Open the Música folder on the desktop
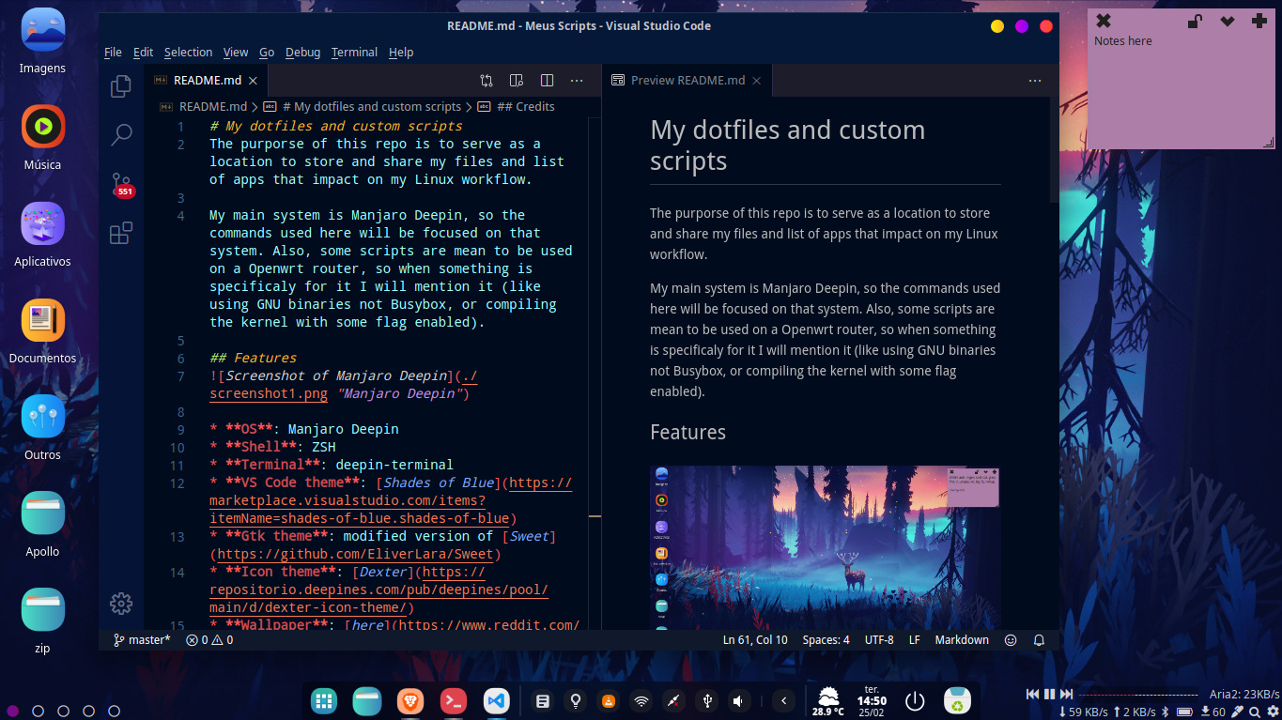The width and height of the screenshot is (1282, 720). click(x=42, y=137)
